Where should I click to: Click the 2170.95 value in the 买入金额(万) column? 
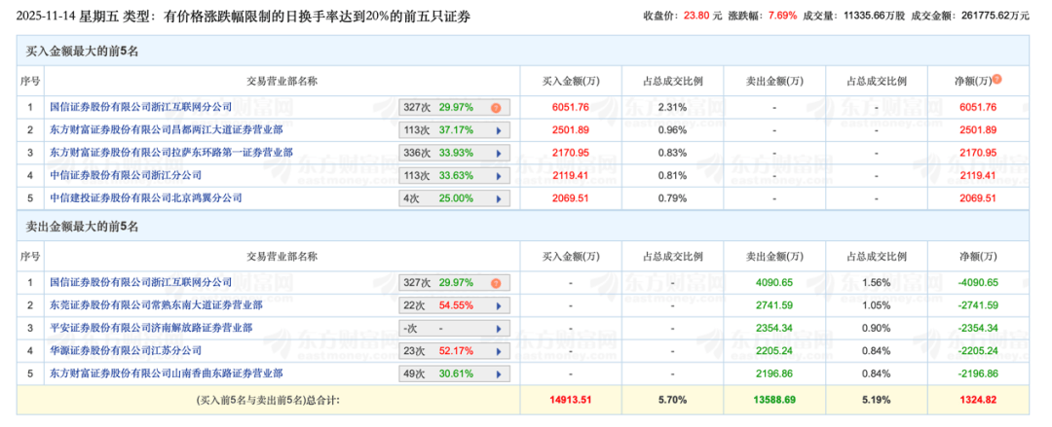[x=570, y=152]
